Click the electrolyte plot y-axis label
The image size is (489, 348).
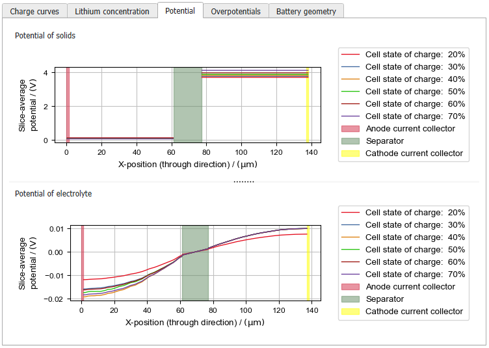click(27, 263)
